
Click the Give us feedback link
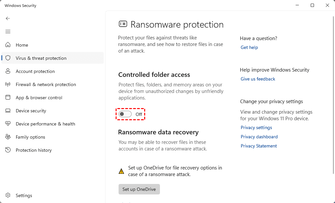click(258, 79)
